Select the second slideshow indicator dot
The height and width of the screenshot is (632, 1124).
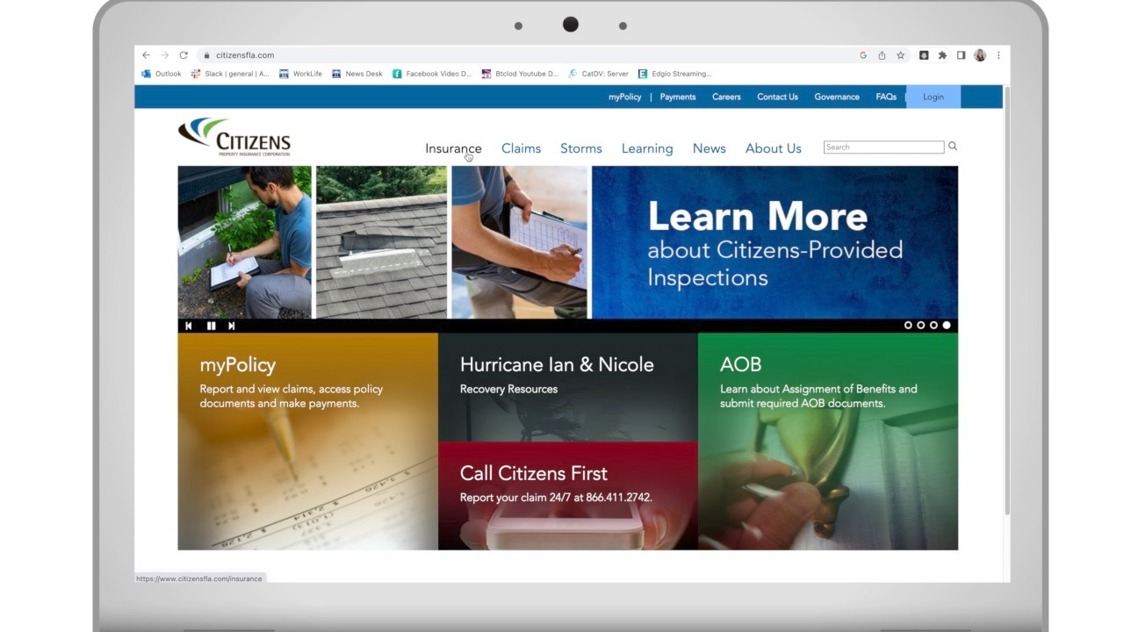921,326
